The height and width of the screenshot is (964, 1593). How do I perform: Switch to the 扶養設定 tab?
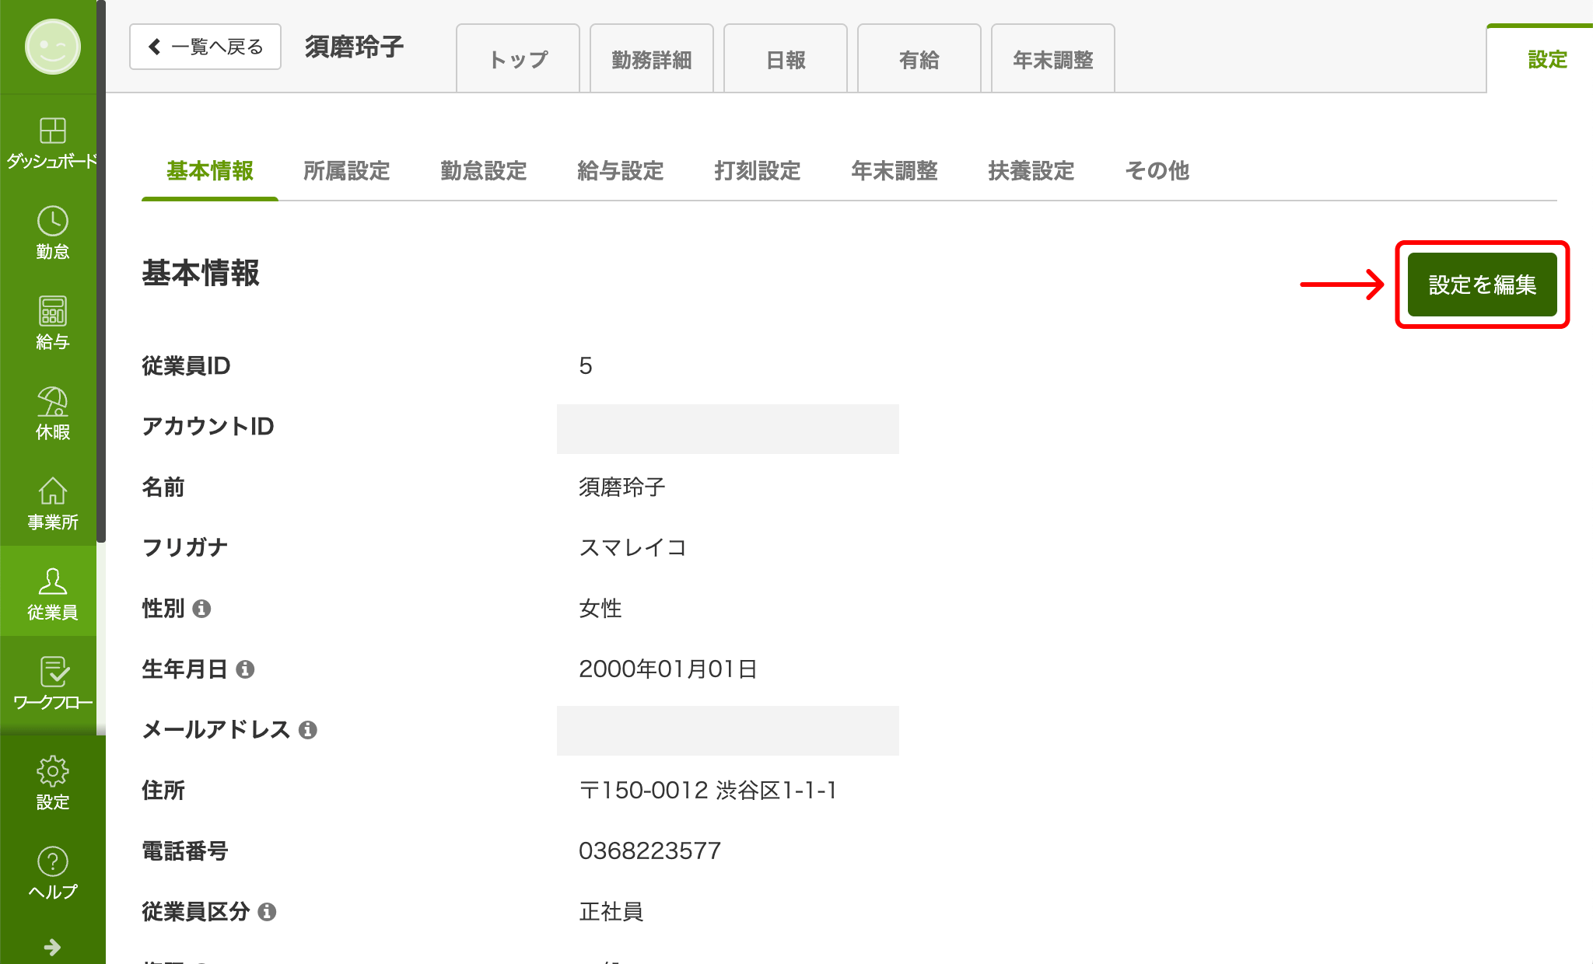tap(1031, 171)
